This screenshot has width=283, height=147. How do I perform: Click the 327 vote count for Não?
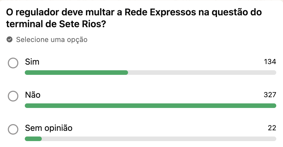coord(270,95)
